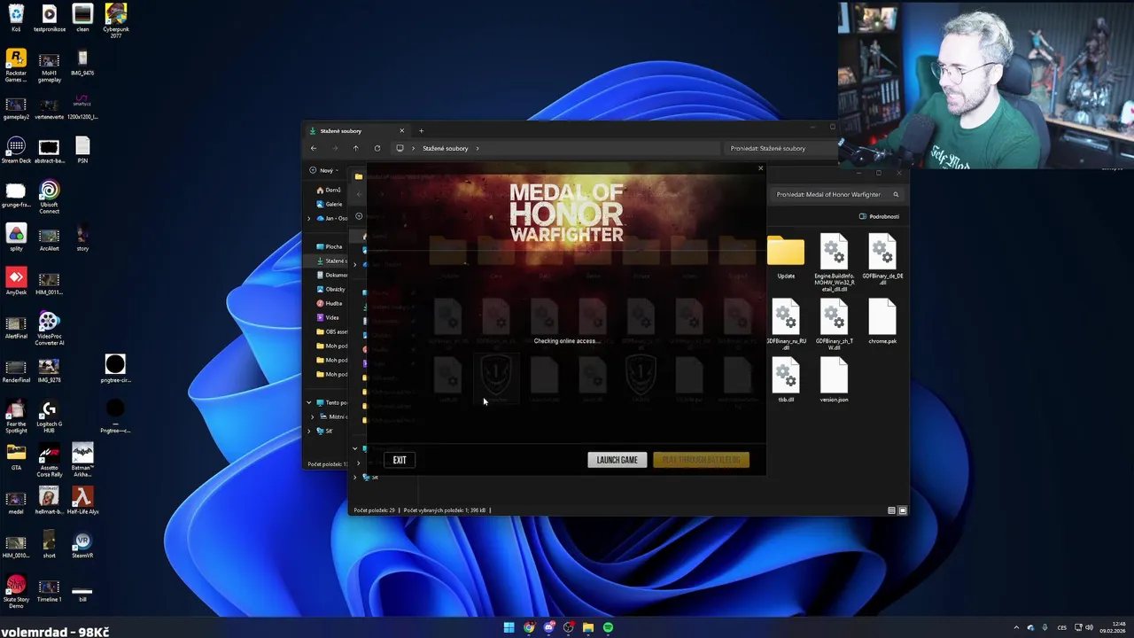1134x638 pixels.
Task: Open Videa in the Explorer sidebar
Action: pos(329,317)
